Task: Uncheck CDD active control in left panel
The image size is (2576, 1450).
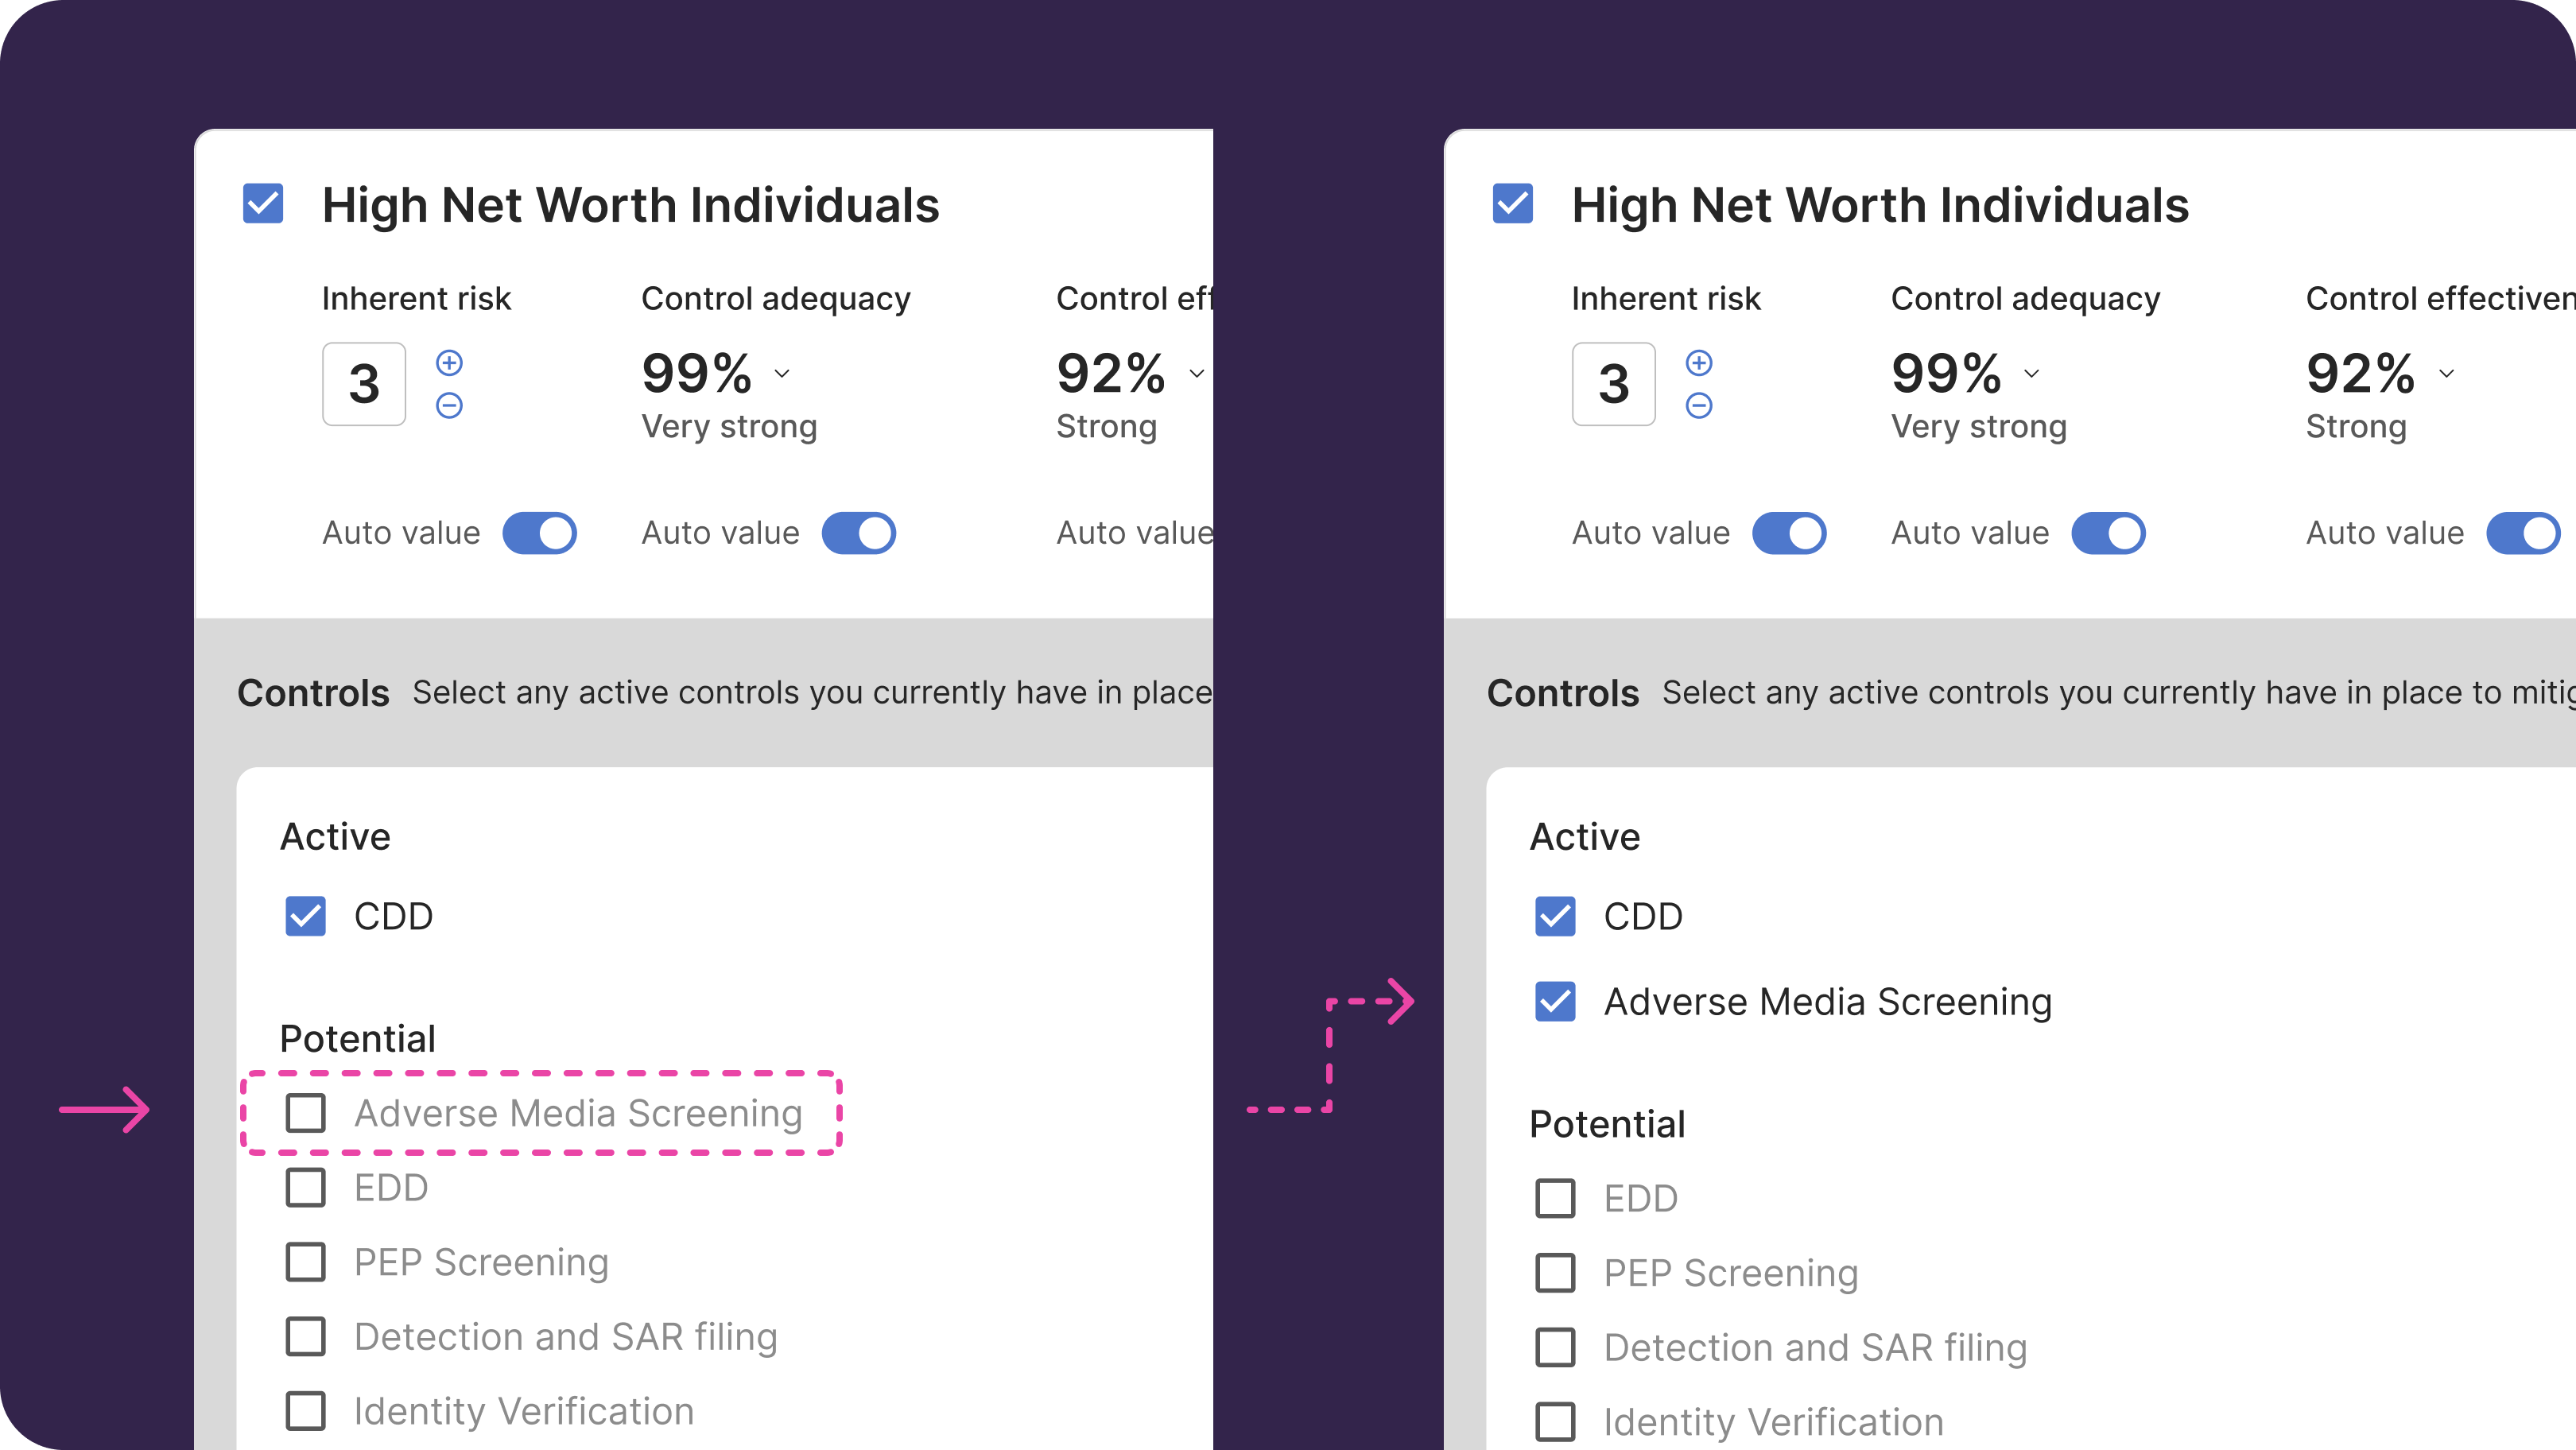Action: 306,916
